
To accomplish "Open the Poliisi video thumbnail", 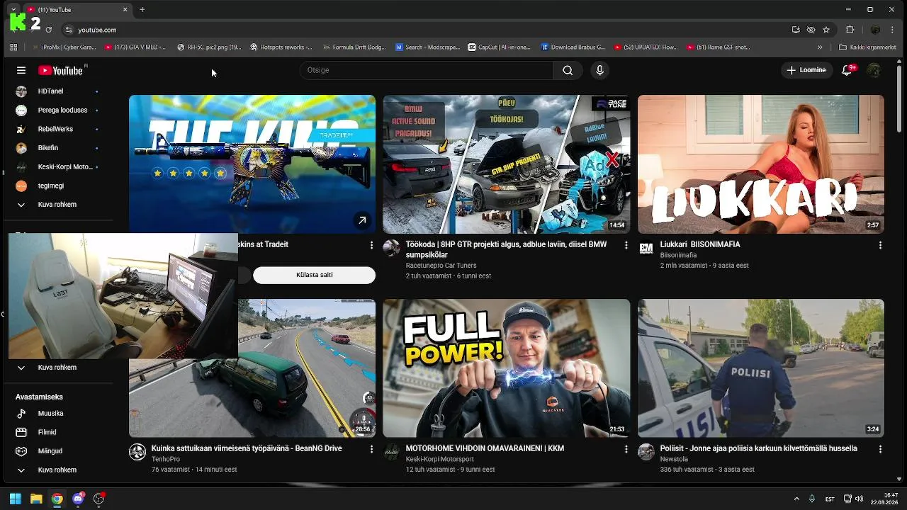I will coord(761,368).
